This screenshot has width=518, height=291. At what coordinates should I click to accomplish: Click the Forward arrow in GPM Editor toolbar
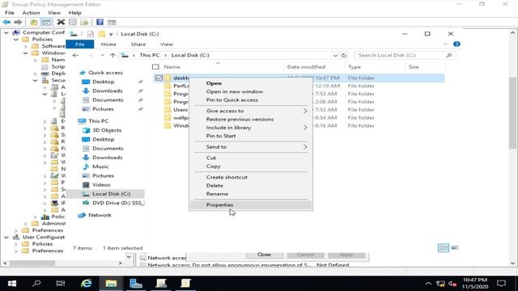click(18, 22)
